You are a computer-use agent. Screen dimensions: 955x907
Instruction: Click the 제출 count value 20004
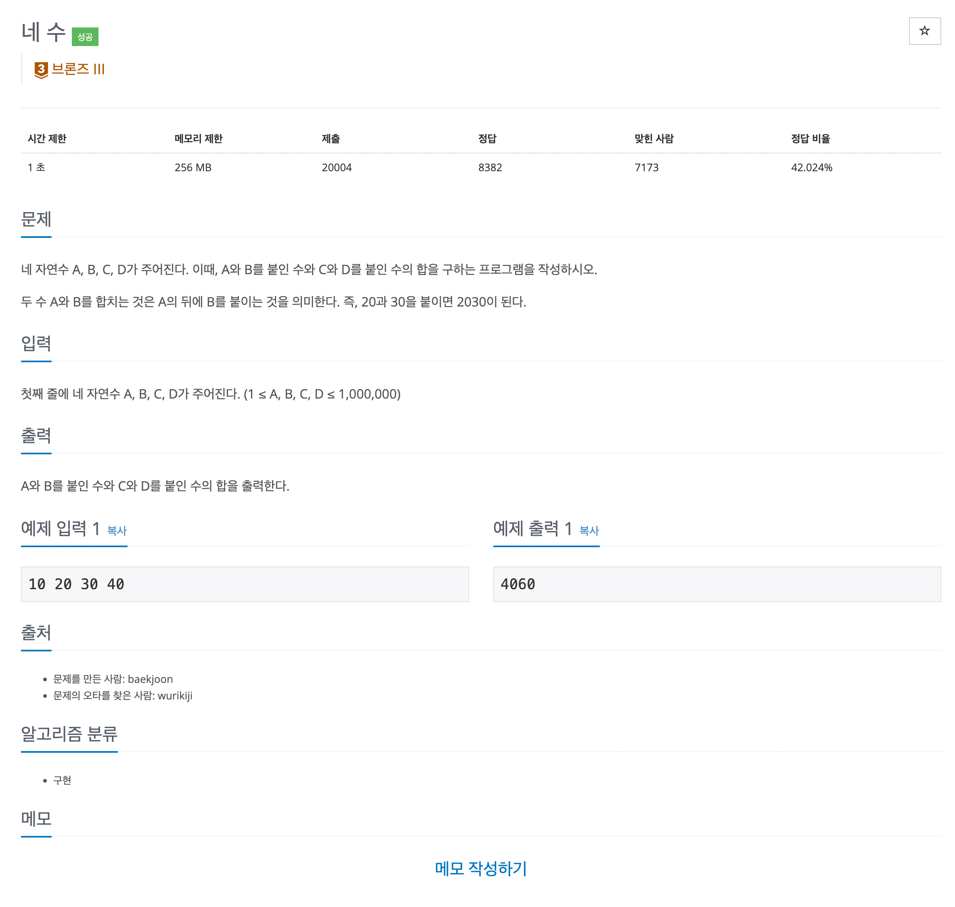coord(336,167)
